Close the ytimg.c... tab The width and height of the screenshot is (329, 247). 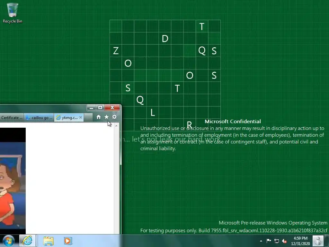[x=81, y=117]
